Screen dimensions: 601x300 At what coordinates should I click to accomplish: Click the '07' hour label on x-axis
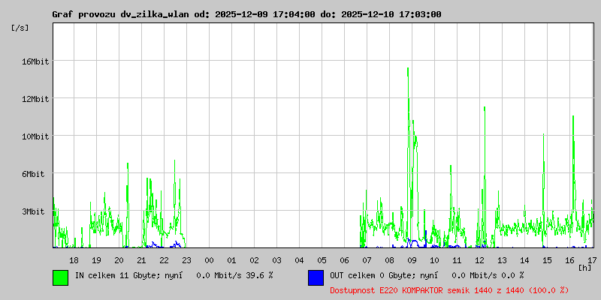367,260
